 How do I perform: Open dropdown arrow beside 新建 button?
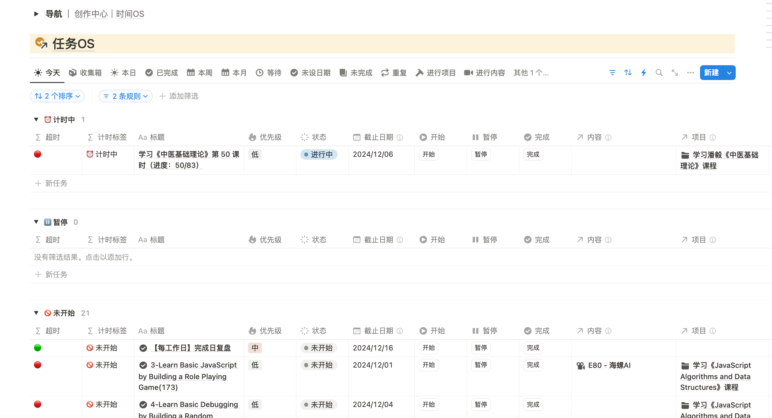[729, 73]
